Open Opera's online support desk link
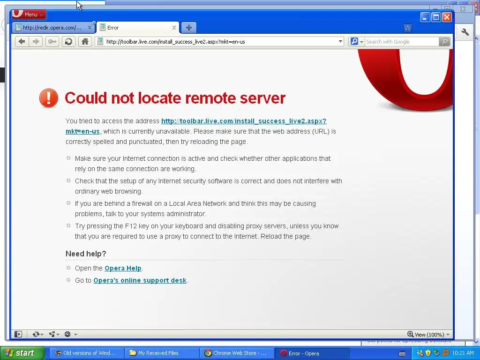 [140, 280]
